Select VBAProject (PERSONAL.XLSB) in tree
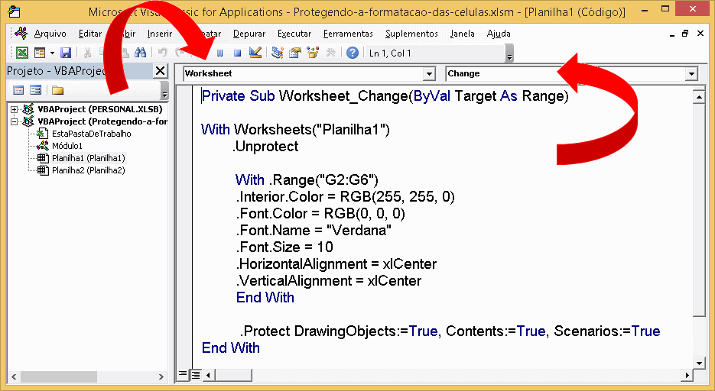 coord(100,109)
